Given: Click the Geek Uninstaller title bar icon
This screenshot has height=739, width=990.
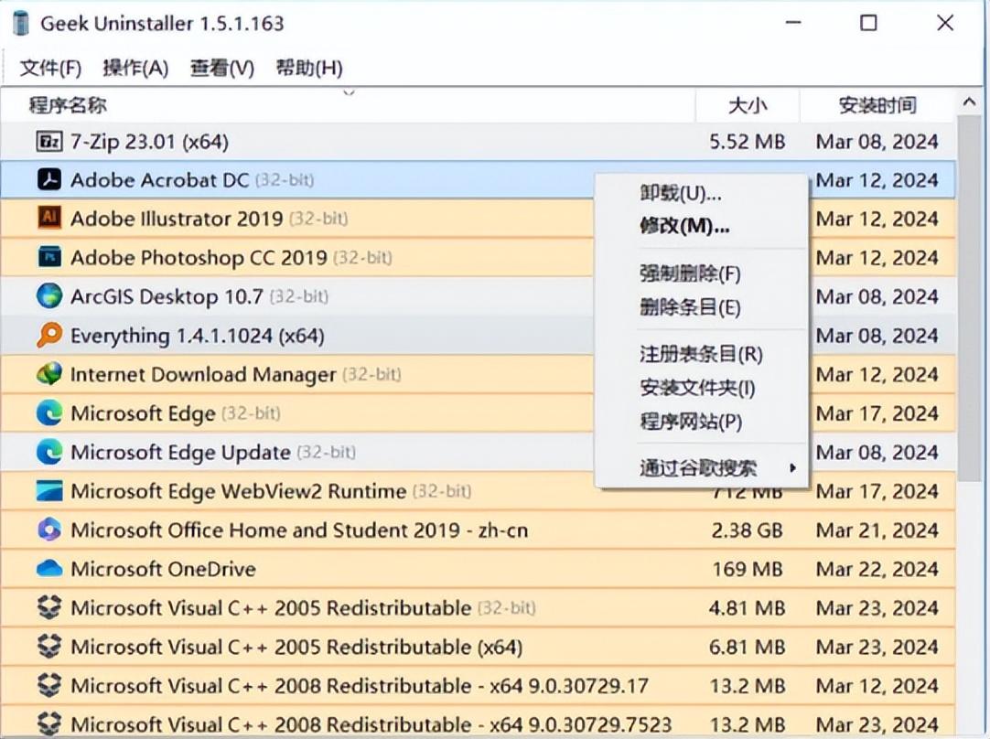Looking at the screenshot, I should coord(21,24).
